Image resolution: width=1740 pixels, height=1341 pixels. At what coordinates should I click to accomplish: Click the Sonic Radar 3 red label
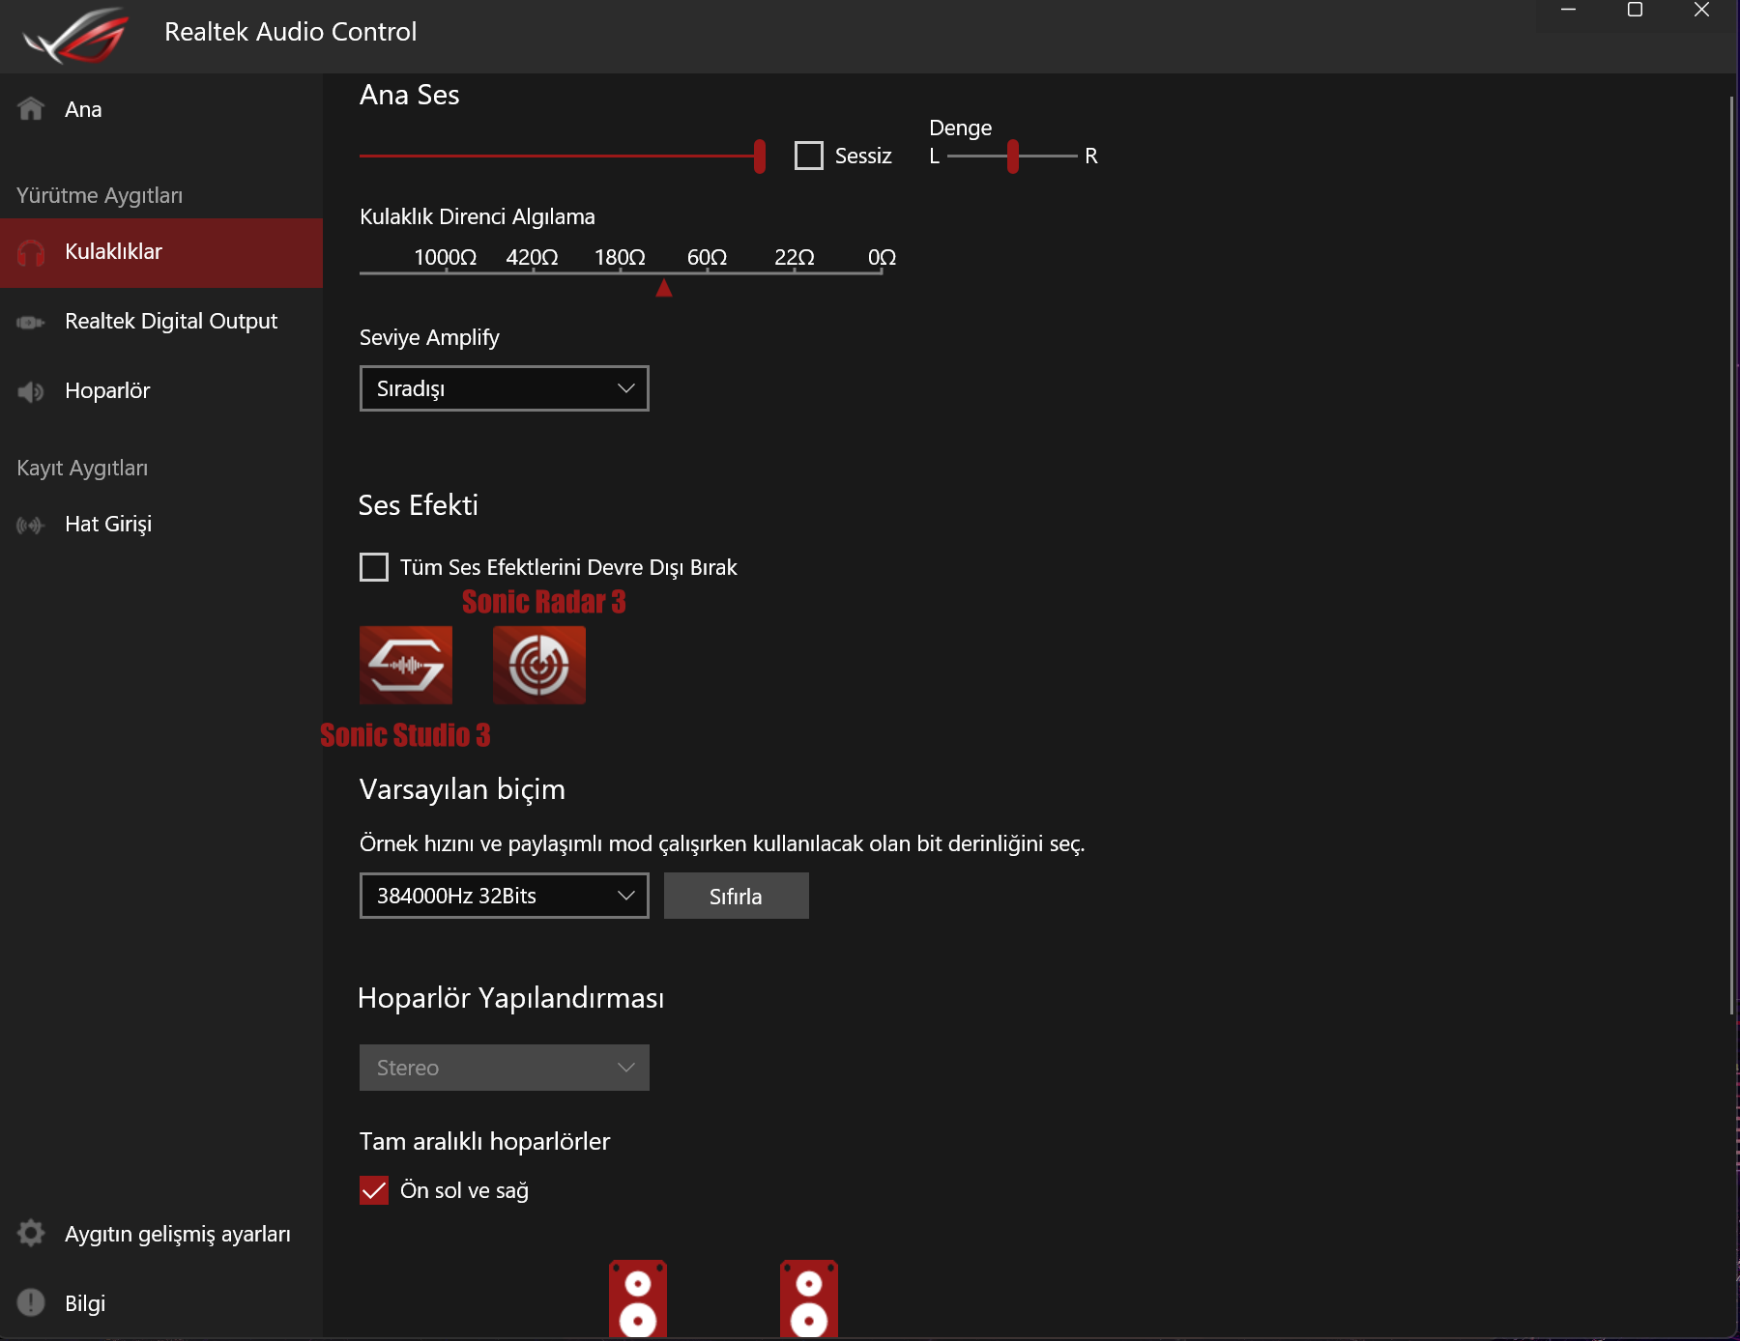(x=544, y=602)
